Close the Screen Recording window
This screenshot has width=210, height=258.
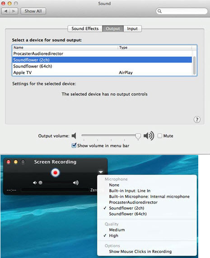[x=8, y=162]
